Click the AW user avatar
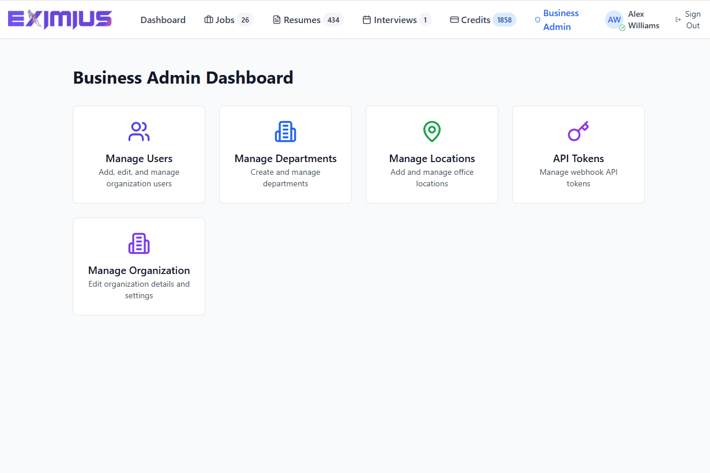This screenshot has width=710, height=473. pos(614,20)
